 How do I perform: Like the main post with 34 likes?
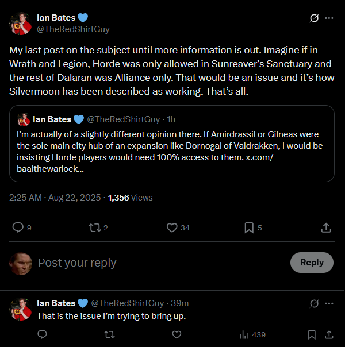pyautogui.click(x=171, y=228)
